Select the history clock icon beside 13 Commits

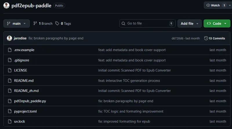click(x=206, y=38)
